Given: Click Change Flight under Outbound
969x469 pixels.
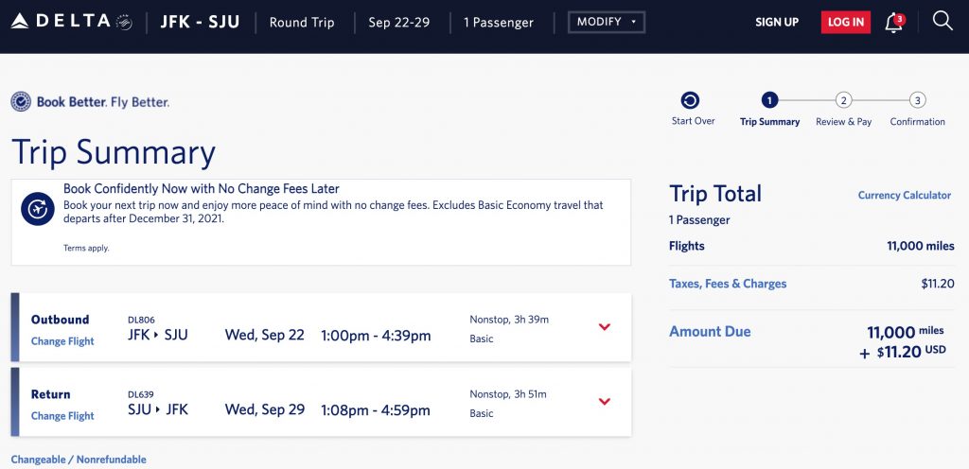Looking at the screenshot, I should tap(62, 341).
